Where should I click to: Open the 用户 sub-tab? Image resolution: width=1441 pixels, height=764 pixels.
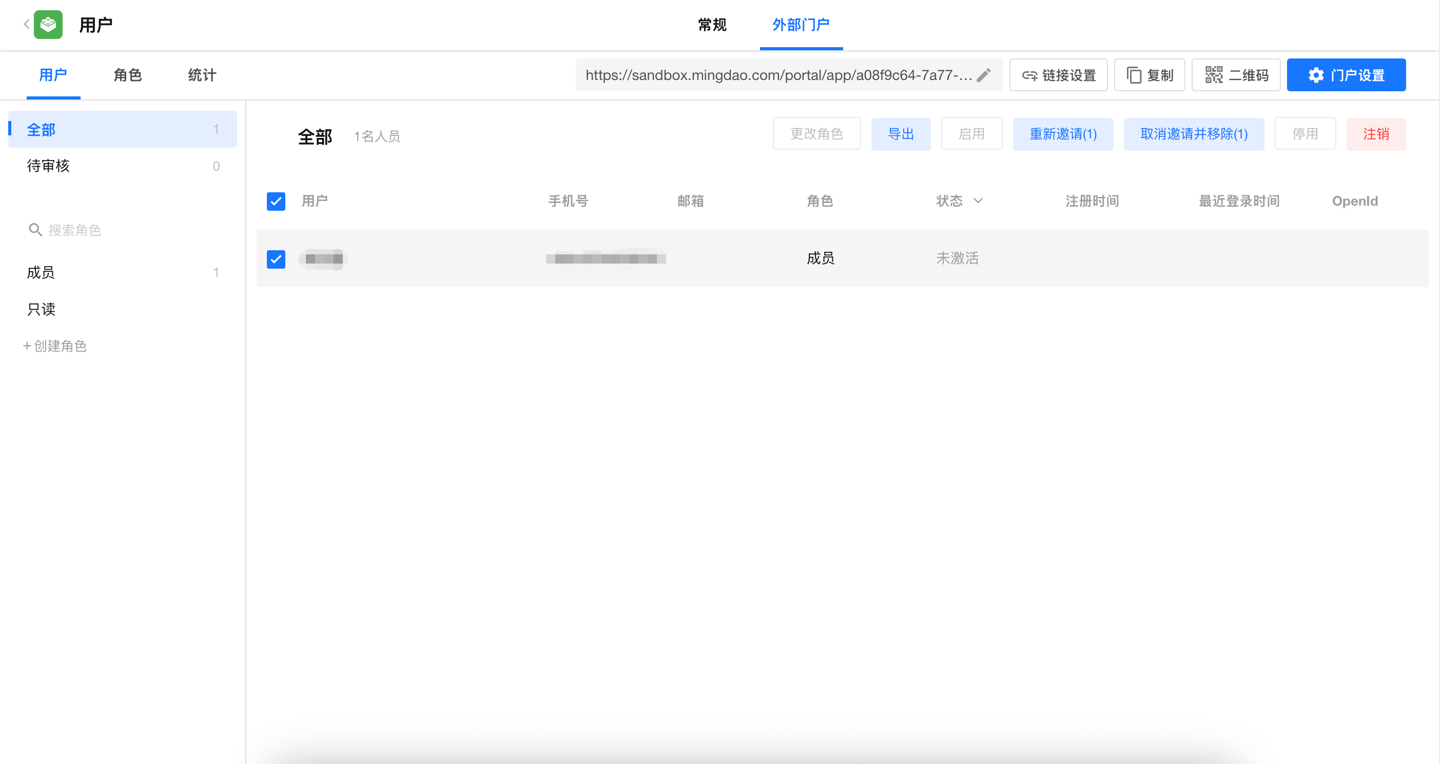[x=53, y=75]
